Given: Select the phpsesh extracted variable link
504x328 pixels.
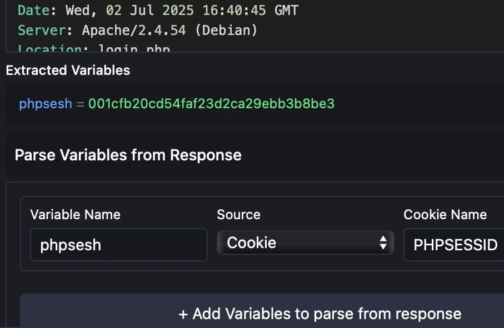Looking at the screenshot, I should point(45,103).
